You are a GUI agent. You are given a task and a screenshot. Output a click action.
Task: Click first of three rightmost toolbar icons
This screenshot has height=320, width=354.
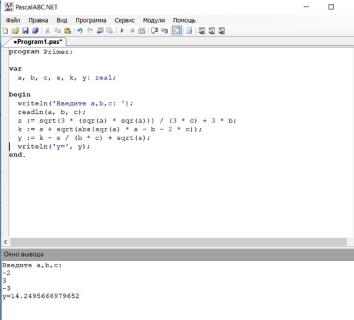pyautogui.click(x=201, y=31)
